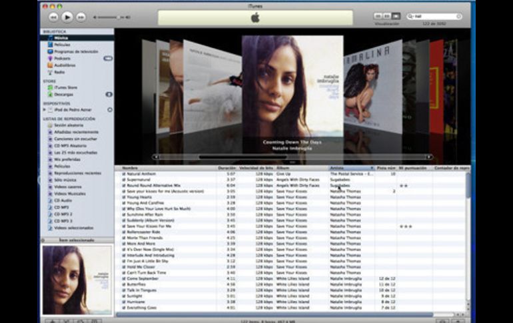This screenshot has height=323, width=513.
Task: Adjust the volume slider
Action: [x=118, y=17]
